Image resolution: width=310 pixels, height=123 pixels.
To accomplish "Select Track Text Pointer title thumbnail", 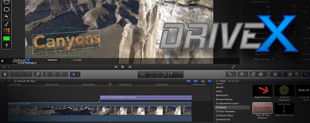I will (284, 108).
